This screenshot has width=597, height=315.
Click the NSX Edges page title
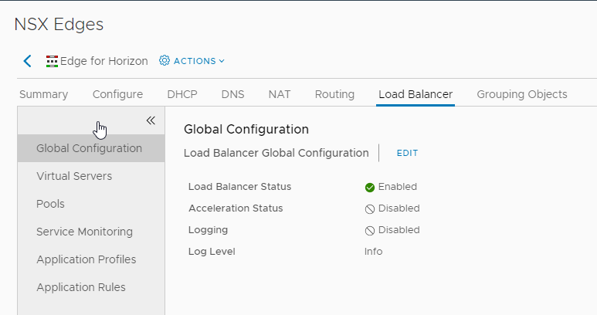[x=59, y=25]
